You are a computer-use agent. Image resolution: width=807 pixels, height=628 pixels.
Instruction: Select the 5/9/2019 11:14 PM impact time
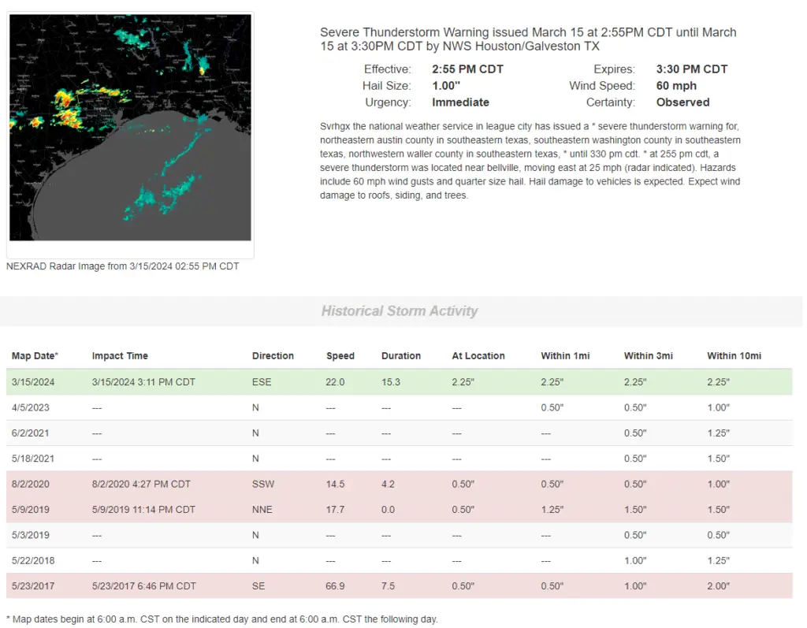(143, 510)
